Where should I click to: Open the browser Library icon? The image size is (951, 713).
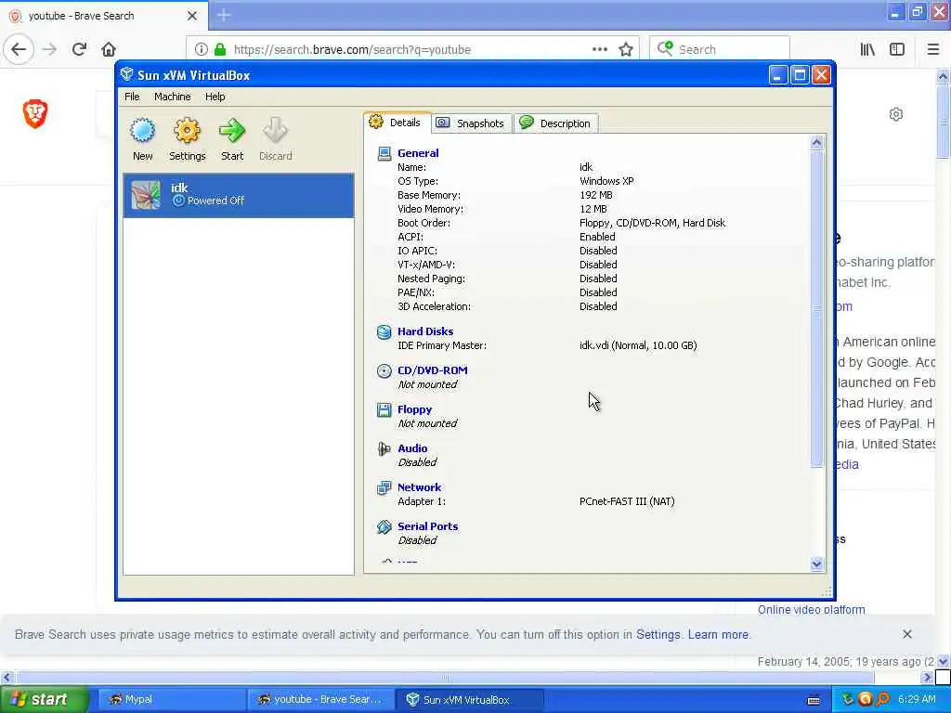pos(867,49)
